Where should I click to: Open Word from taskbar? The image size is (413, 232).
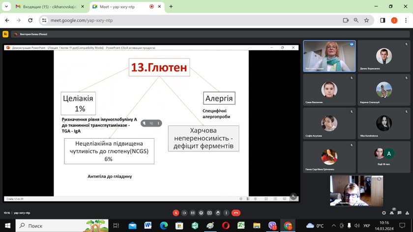148,226
